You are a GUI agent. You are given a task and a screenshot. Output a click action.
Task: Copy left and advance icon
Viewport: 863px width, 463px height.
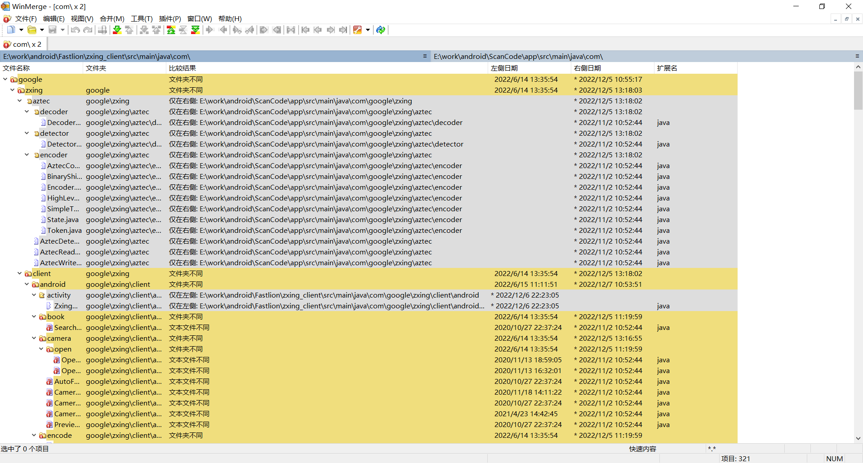coord(250,30)
